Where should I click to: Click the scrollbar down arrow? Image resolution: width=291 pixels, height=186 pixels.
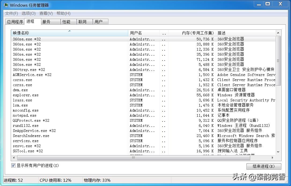click(x=278, y=152)
